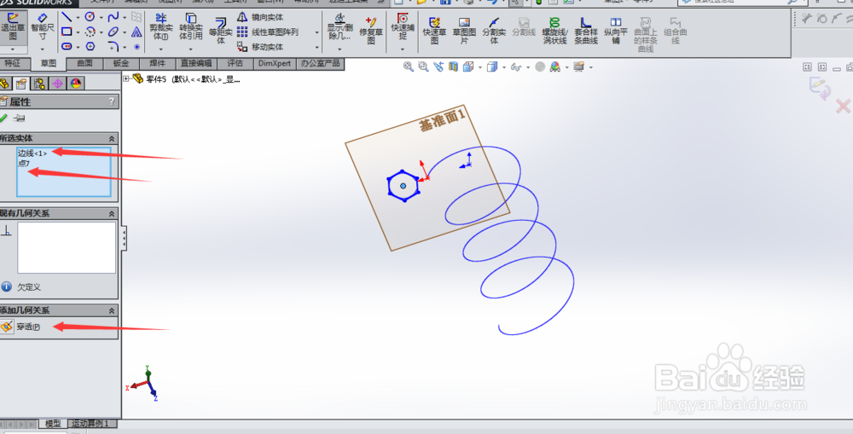Switch to the 焊件 (Weldments) tab
The width and height of the screenshot is (853, 434).
[157, 64]
